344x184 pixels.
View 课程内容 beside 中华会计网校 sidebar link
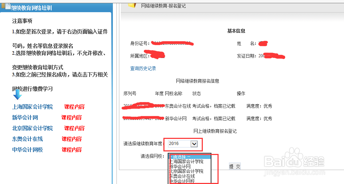[x=72, y=150]
